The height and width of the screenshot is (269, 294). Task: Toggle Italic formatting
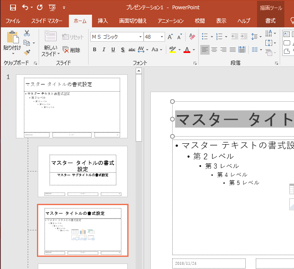(x=104, y=50)
